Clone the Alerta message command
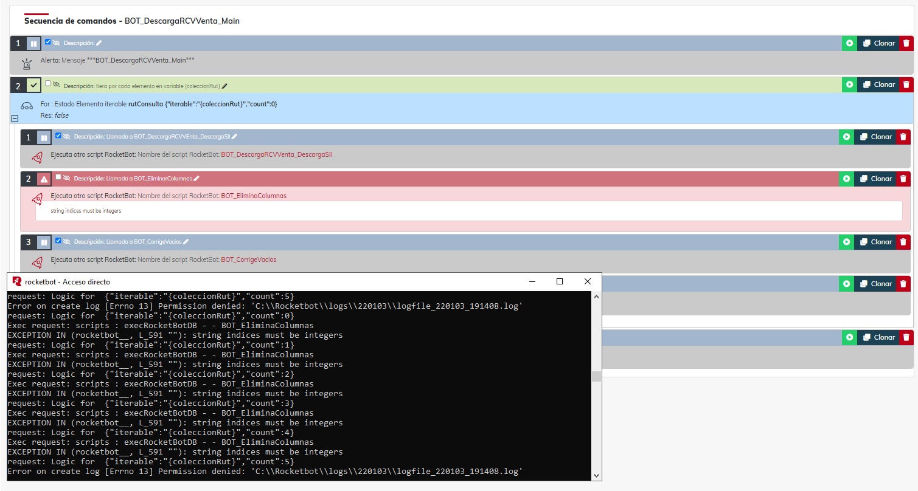 coord(878,43)
